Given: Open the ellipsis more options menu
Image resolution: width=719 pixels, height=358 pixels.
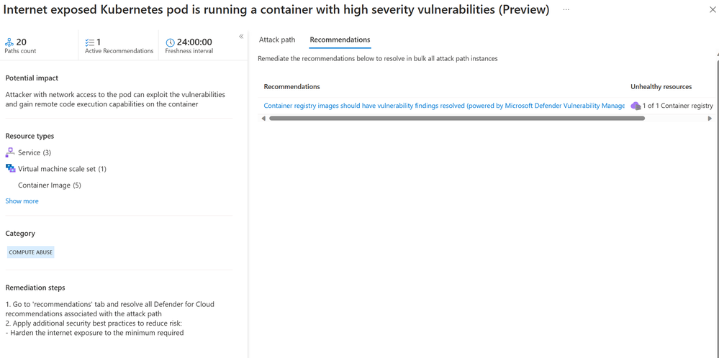Looking at the screenshot, I should [566, 10].
